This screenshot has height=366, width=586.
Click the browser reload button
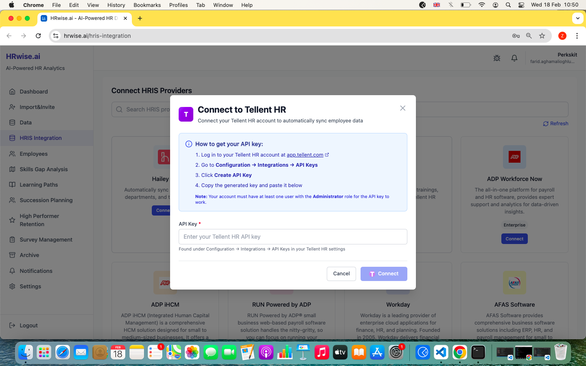[38, 36]
